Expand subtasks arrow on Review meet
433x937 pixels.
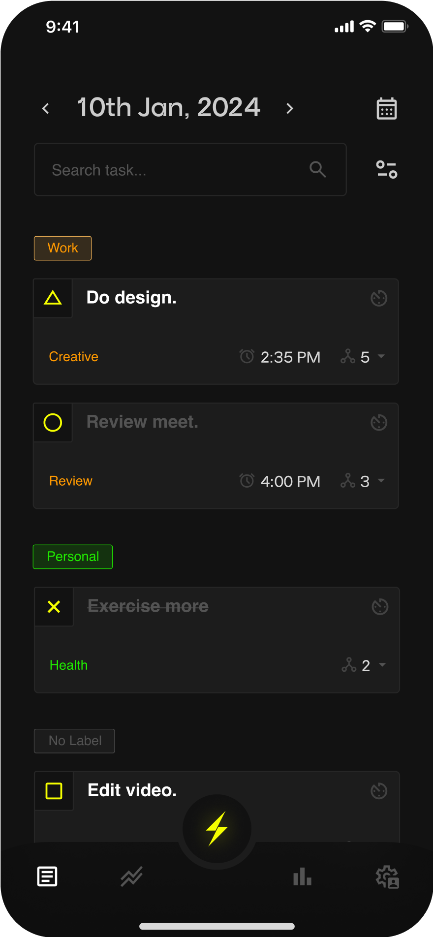point(381,480)
